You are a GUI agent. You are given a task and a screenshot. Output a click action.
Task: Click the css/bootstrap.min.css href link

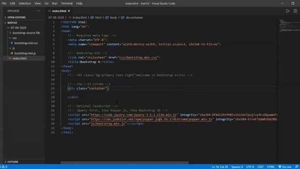point(138,57)
